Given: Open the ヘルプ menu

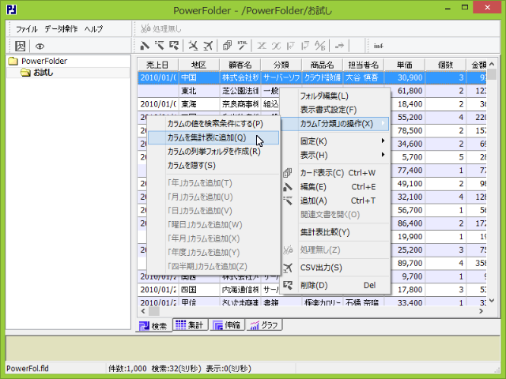Looking at the screenshot, I should pyautogui.click(x=93, y=29).
